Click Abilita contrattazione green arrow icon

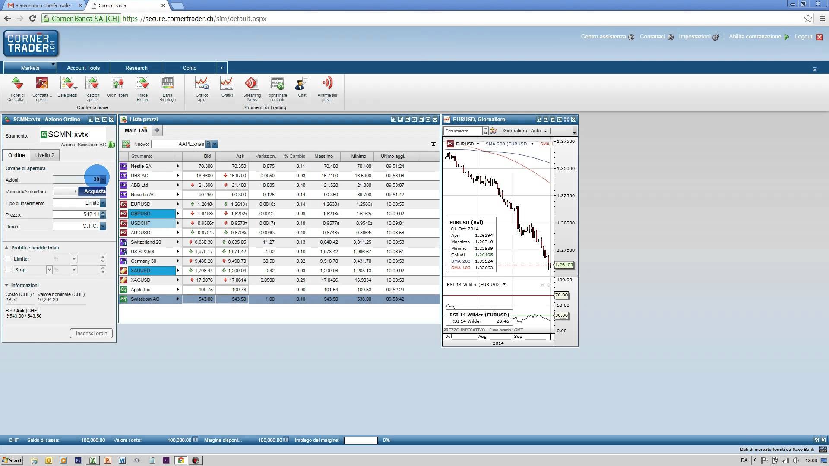(x=787, y=37)
